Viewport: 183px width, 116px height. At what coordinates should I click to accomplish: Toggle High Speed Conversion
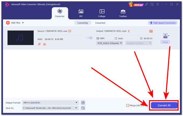click(x=163, y=23)
